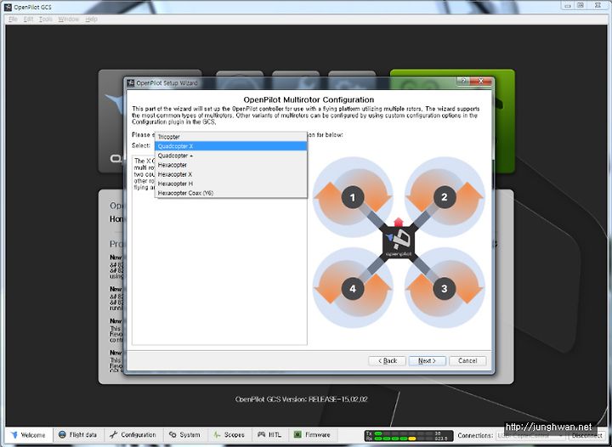Image resolution: width=612 pixels, height=447 pixels.
Task: Click the Setup Wizard title bar icon
Action: pyautogui.click(x=131, y=83)
